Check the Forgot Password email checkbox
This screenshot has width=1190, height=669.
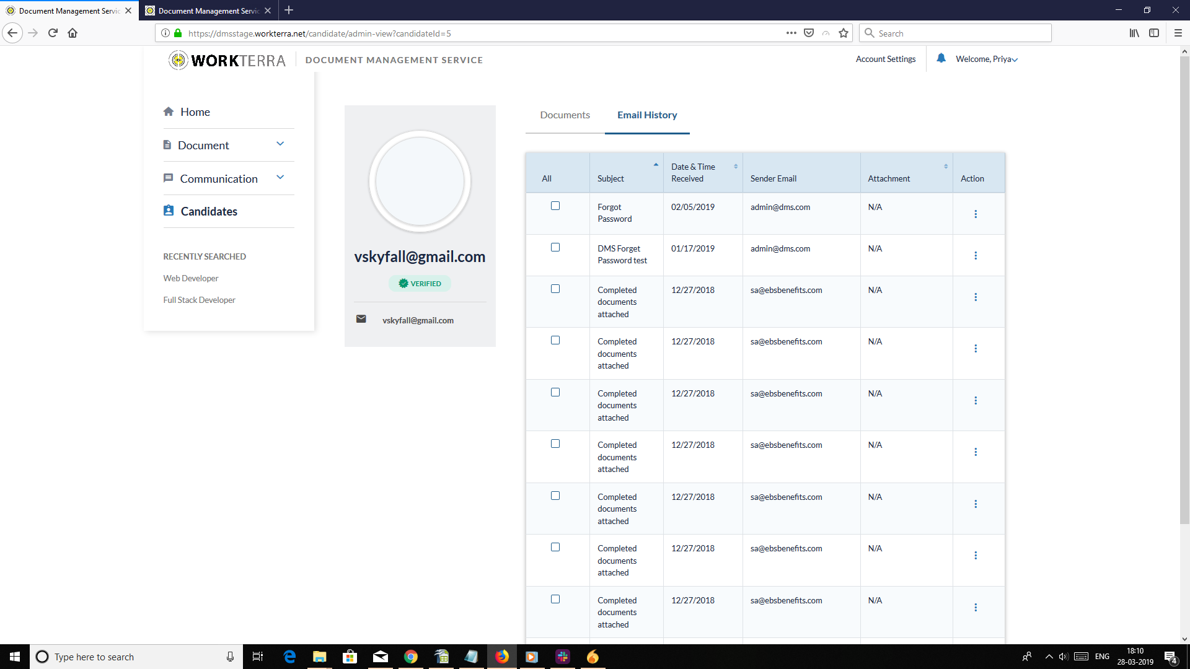(555, 206)
